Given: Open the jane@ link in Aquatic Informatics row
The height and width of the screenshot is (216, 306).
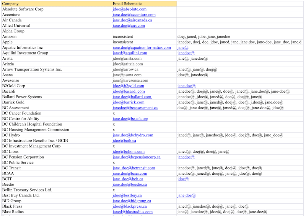Looking at the screenshot, I should 183,47.
